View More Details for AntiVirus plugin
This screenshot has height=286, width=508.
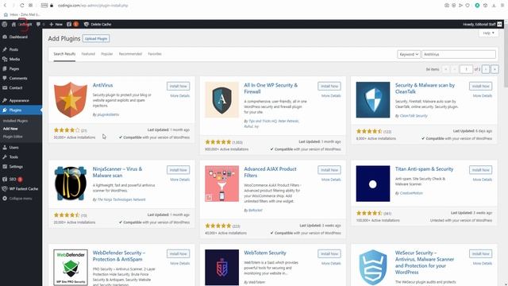[x=180, y=96]
